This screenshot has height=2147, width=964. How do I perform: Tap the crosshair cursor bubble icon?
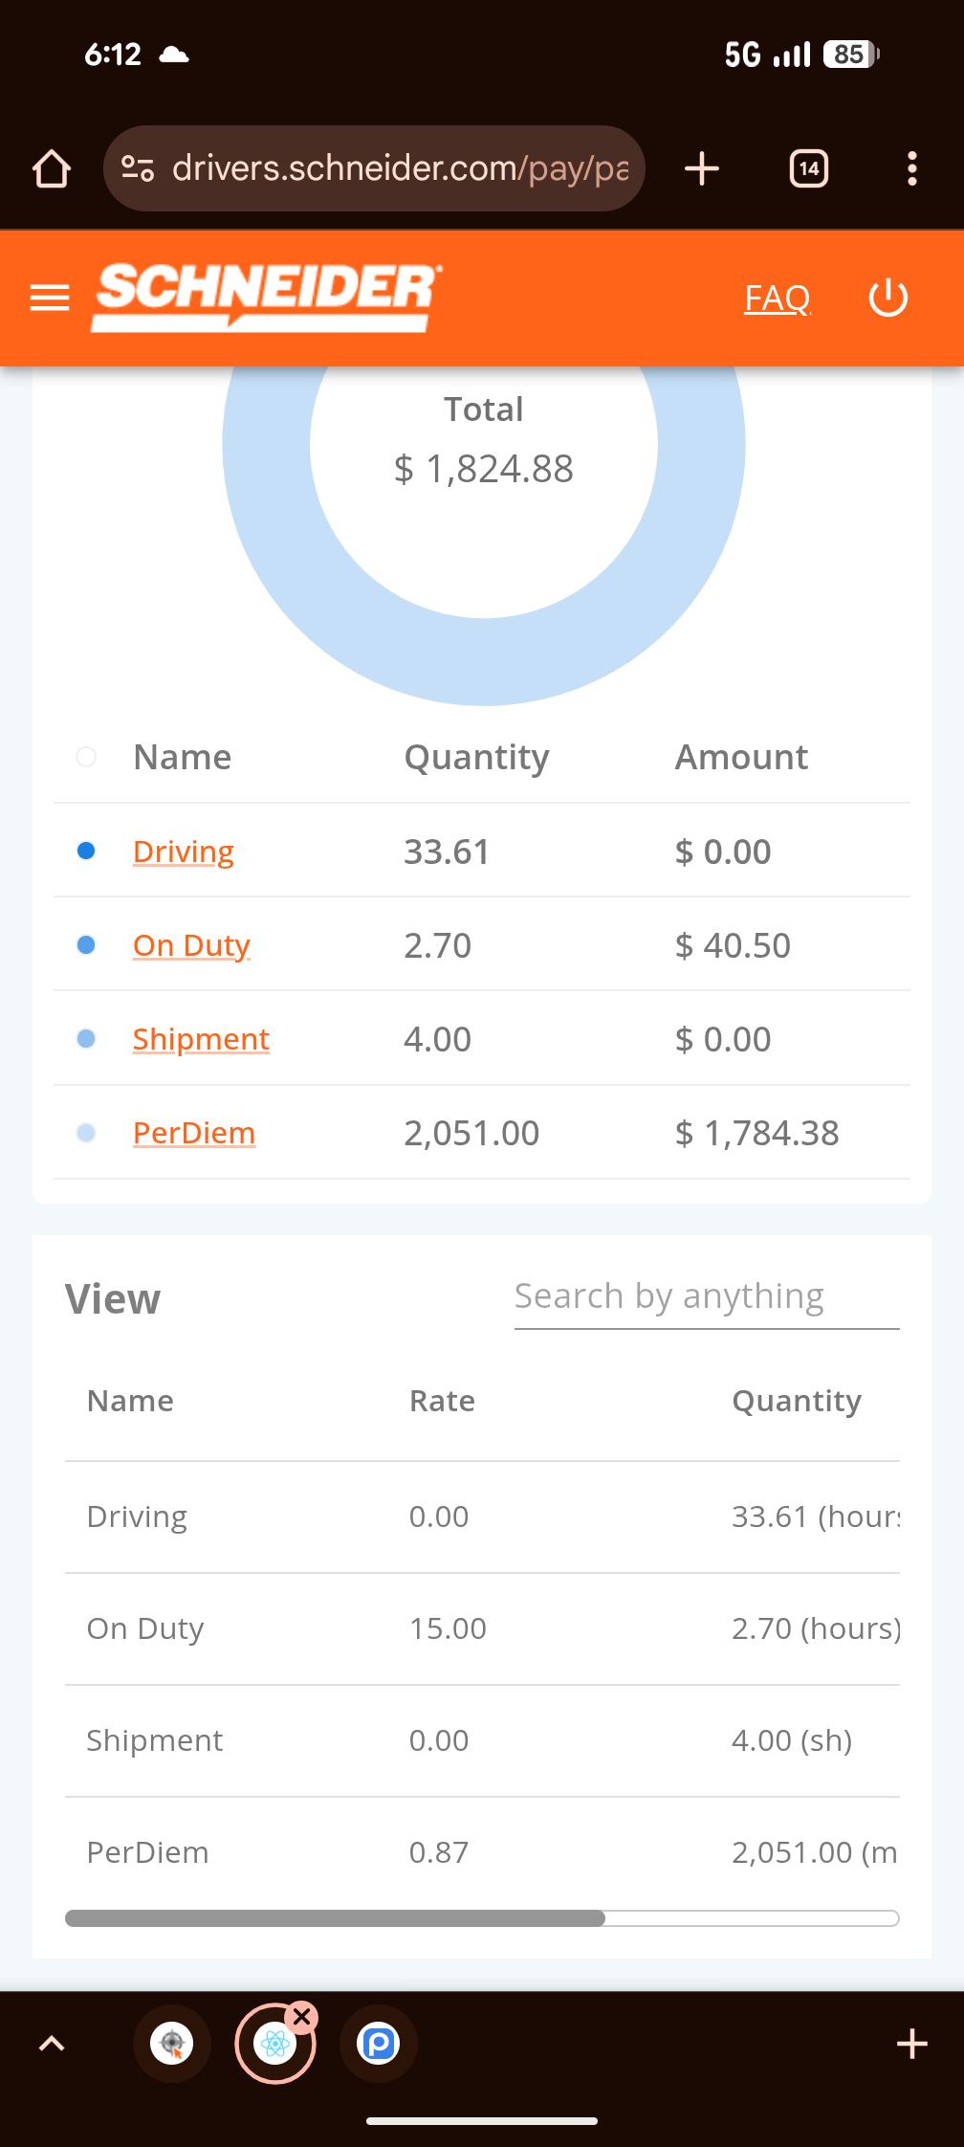click(x=172, y=2044)
